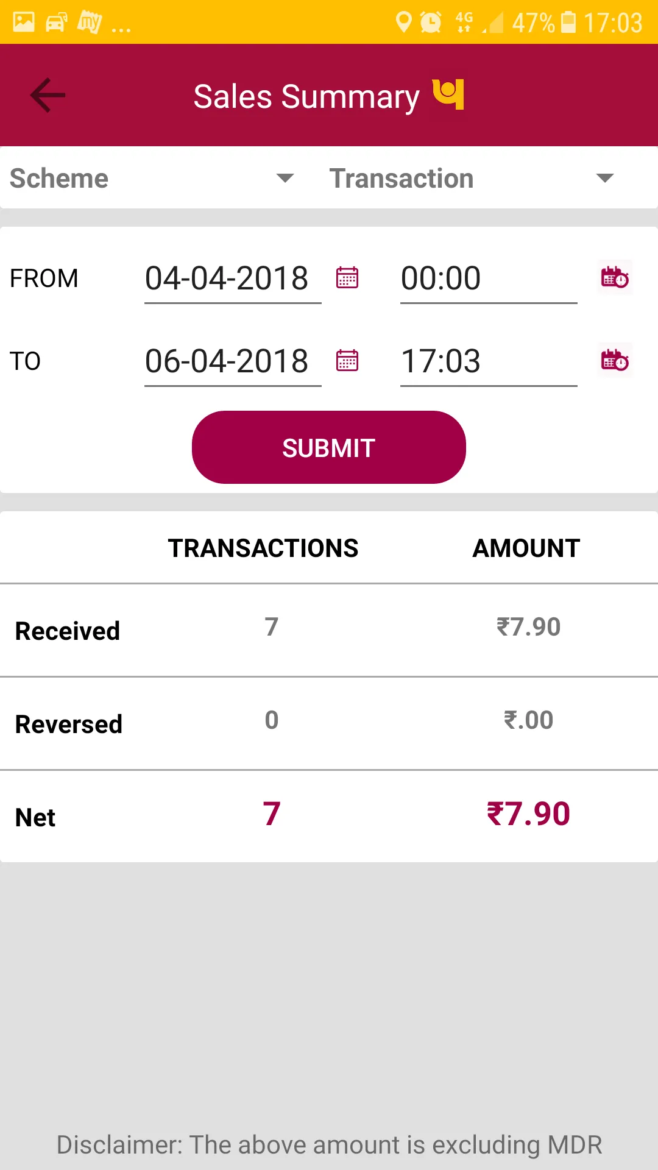Tap the gallery notification icon
Screen dimensions: 658x1170
24,23
